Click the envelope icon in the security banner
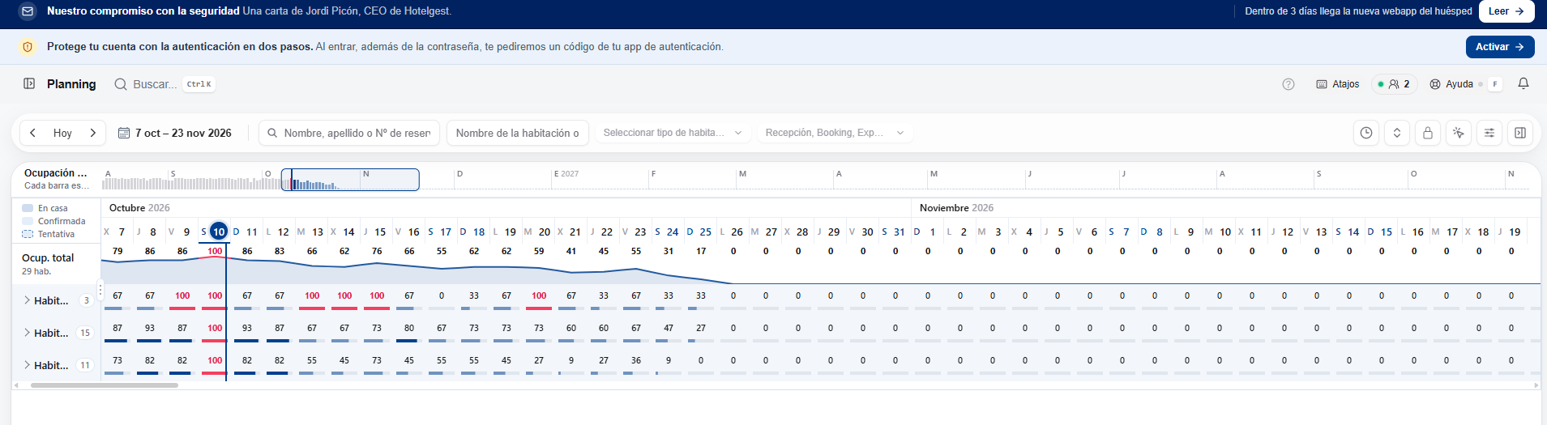The image size is (1547, 425). click(x=28, y=11)
